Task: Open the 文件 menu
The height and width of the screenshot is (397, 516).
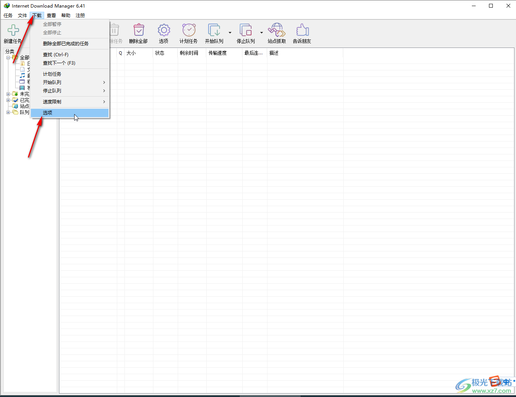Action: tap(22, 16)
